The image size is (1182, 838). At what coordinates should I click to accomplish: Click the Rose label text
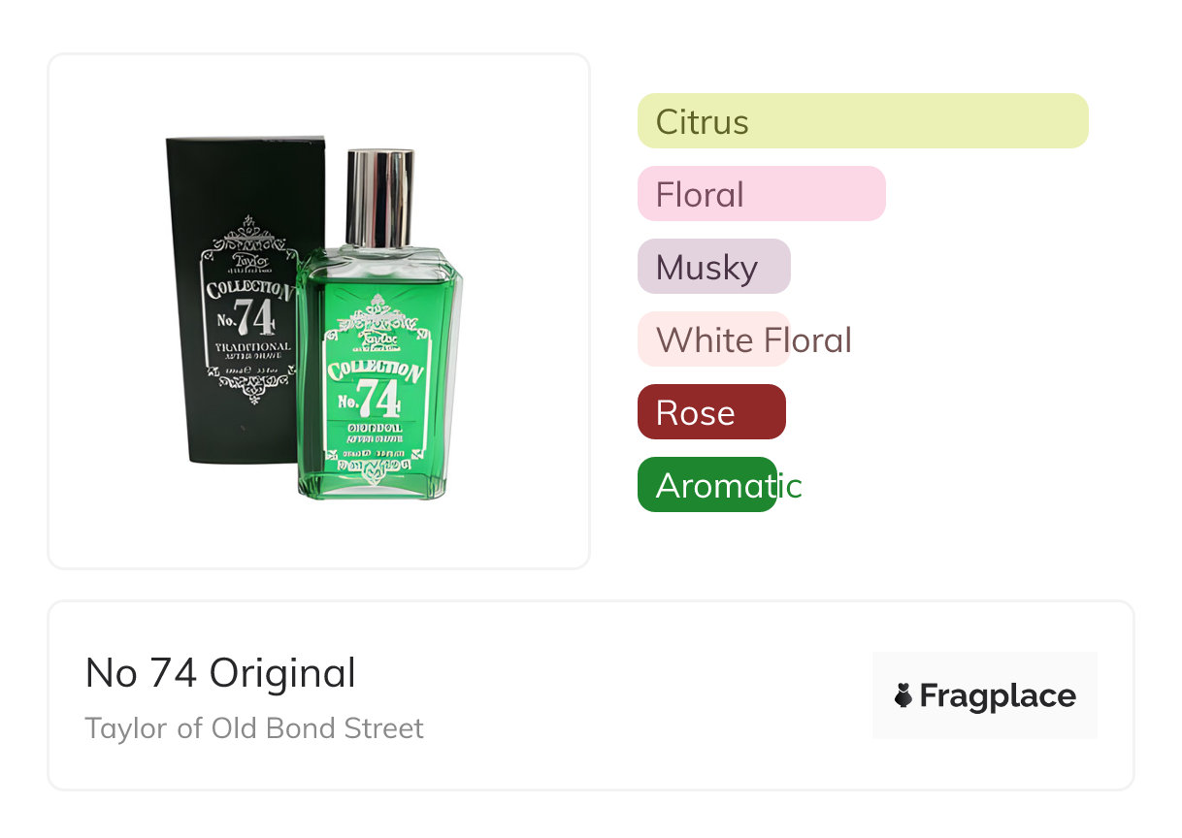[x=695, y=413]
